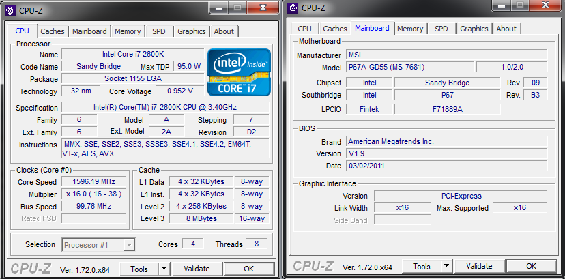565x279 pixels.
Task: Open Caches tab in the right window
Action: [x=335, y=29]
